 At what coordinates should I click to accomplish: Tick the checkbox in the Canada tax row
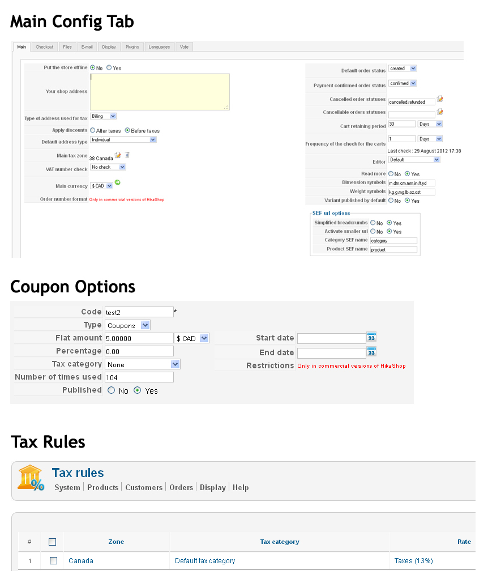53,561
